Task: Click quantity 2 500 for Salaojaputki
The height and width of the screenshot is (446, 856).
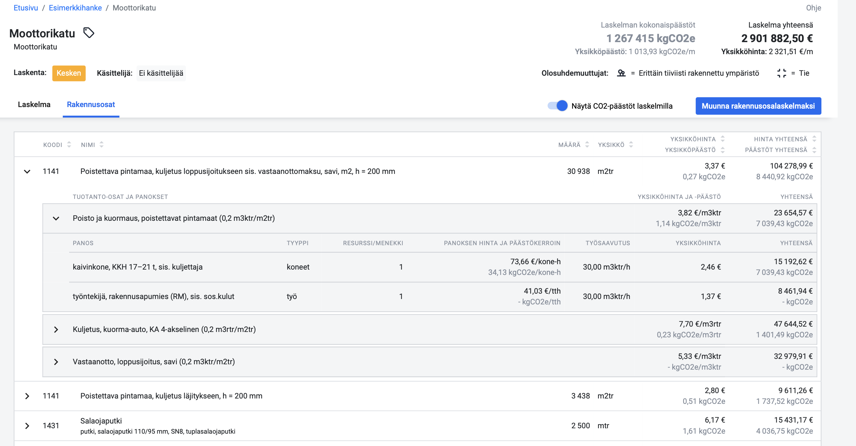Action: point(581,426)
